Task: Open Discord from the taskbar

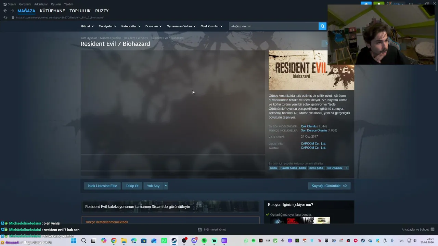Action: pyautogui.click(x=194, y=241)
